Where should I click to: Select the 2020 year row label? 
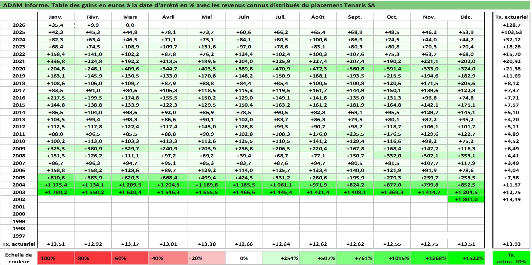[19, 69]
